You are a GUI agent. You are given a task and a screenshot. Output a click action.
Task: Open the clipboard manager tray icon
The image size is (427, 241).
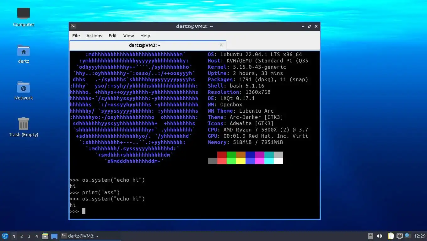pyautogui.click(x=391, y=236)
